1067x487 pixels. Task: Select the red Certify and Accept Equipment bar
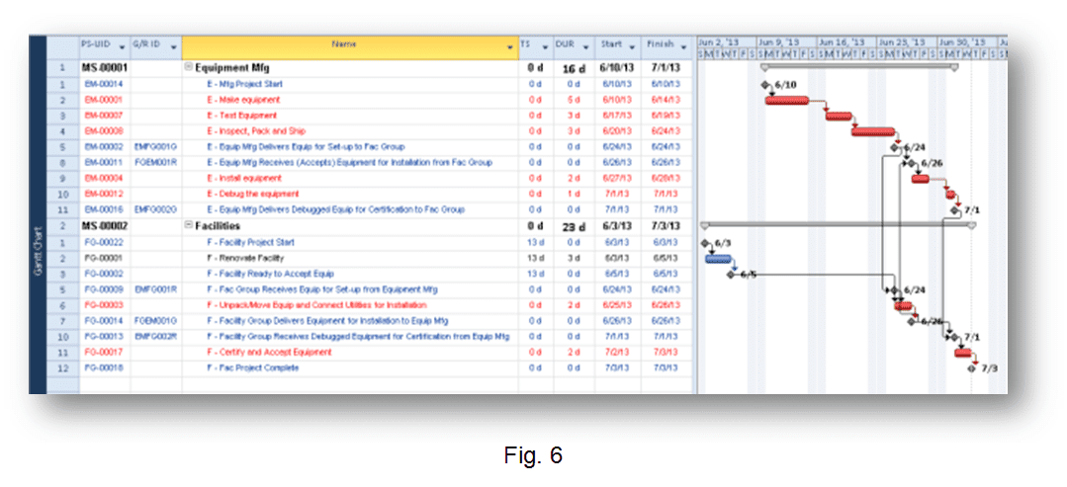[962, 353]
